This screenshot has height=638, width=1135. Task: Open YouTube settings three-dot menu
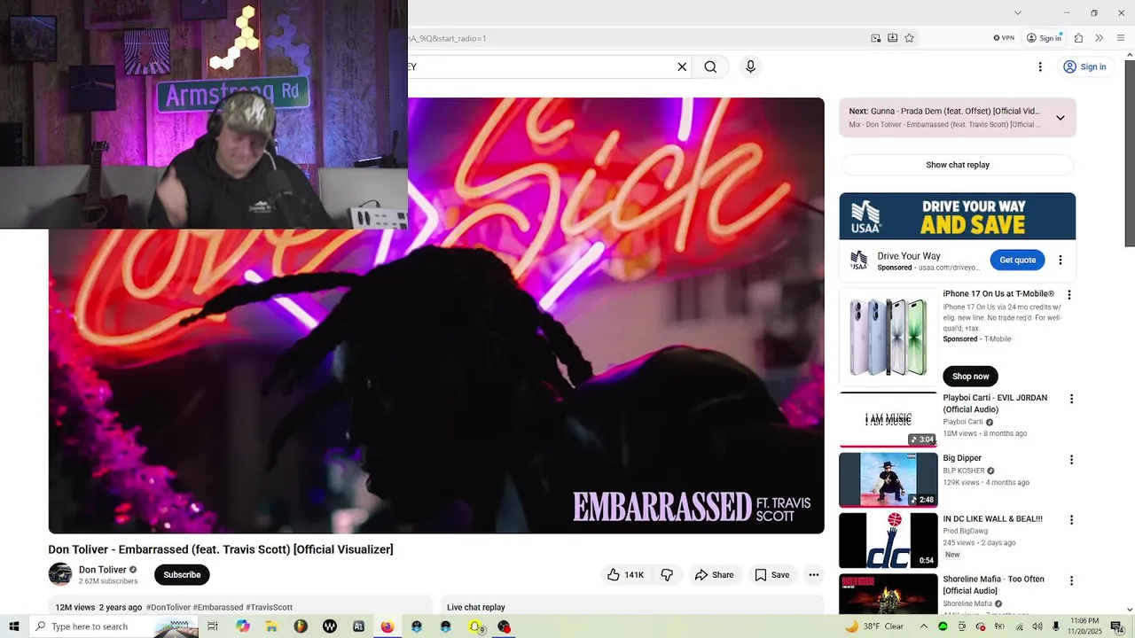tap(1040, 66)
